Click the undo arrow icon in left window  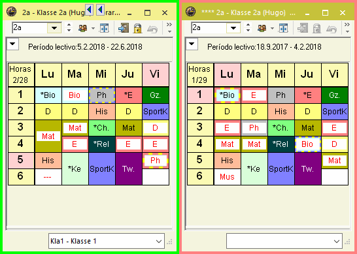(152, 29)
